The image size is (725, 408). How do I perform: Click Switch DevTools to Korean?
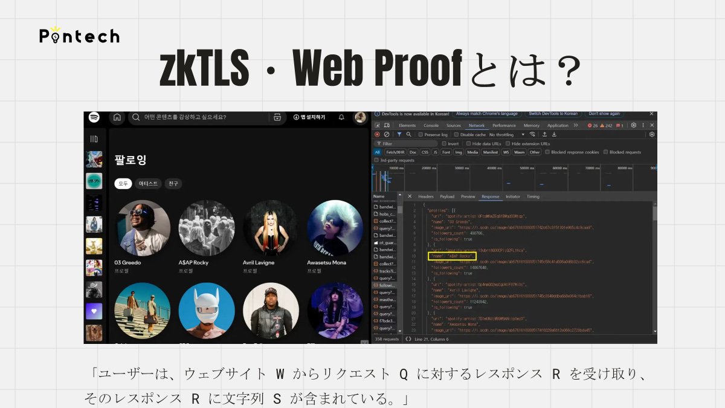pyautogui.click(x=553, y=114)
